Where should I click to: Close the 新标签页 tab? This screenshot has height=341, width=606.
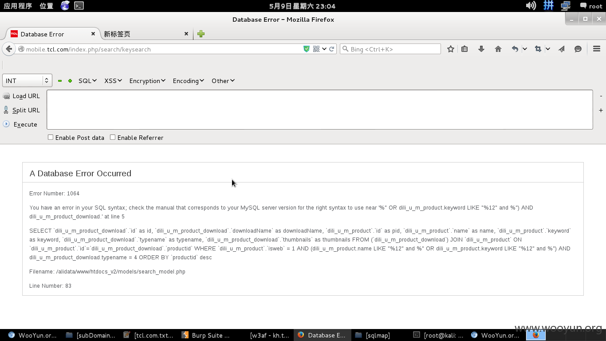point(186,34)
